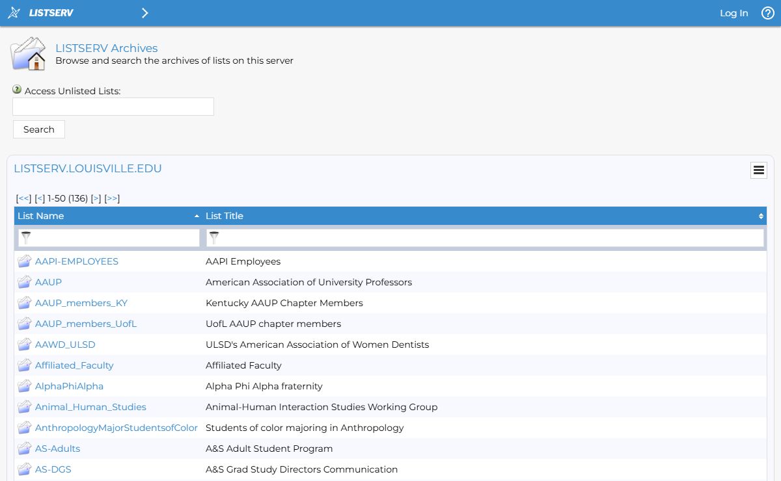The height and width of the screenshot is (481, 781).
Task: Click the folder icon for AAWD_ULSD
Action: pyautogui.click(x=25, y=344)
